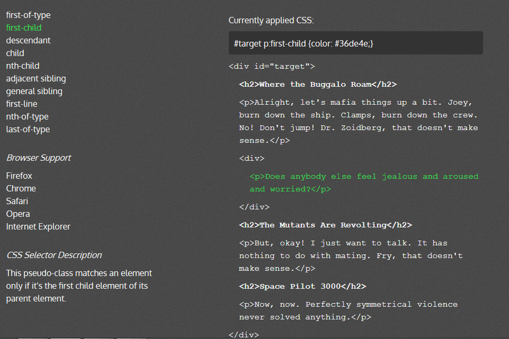Click the paragraph starting "Alright, let's mafia things up"
This screenshot has width=509, height=339.
[359, 122]
